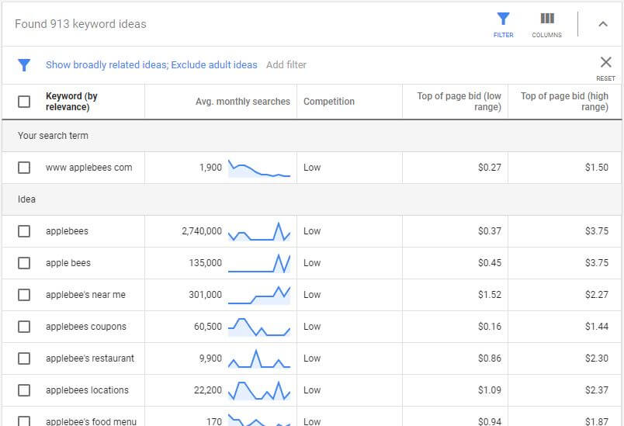Click the applebees coupons trend chart
Screen dimensions: 624x426
coord(259,327)
